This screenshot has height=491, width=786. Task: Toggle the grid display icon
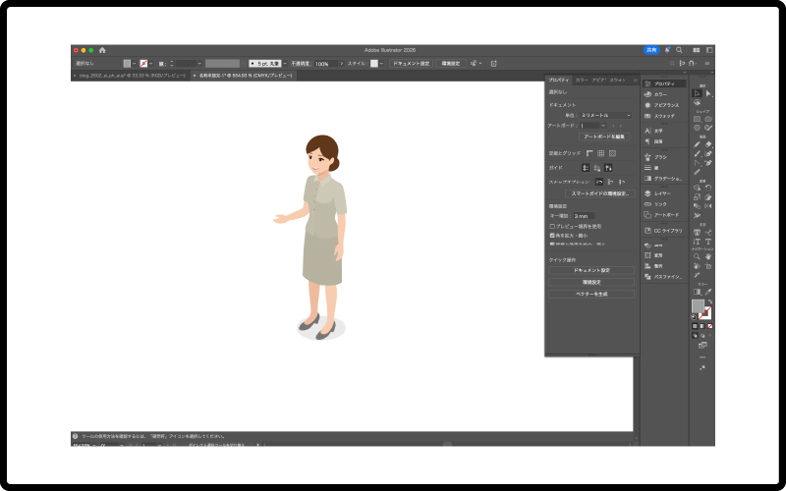click(x=600, y=153)
